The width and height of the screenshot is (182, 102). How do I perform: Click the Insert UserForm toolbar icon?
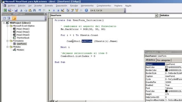coord(9,10)
